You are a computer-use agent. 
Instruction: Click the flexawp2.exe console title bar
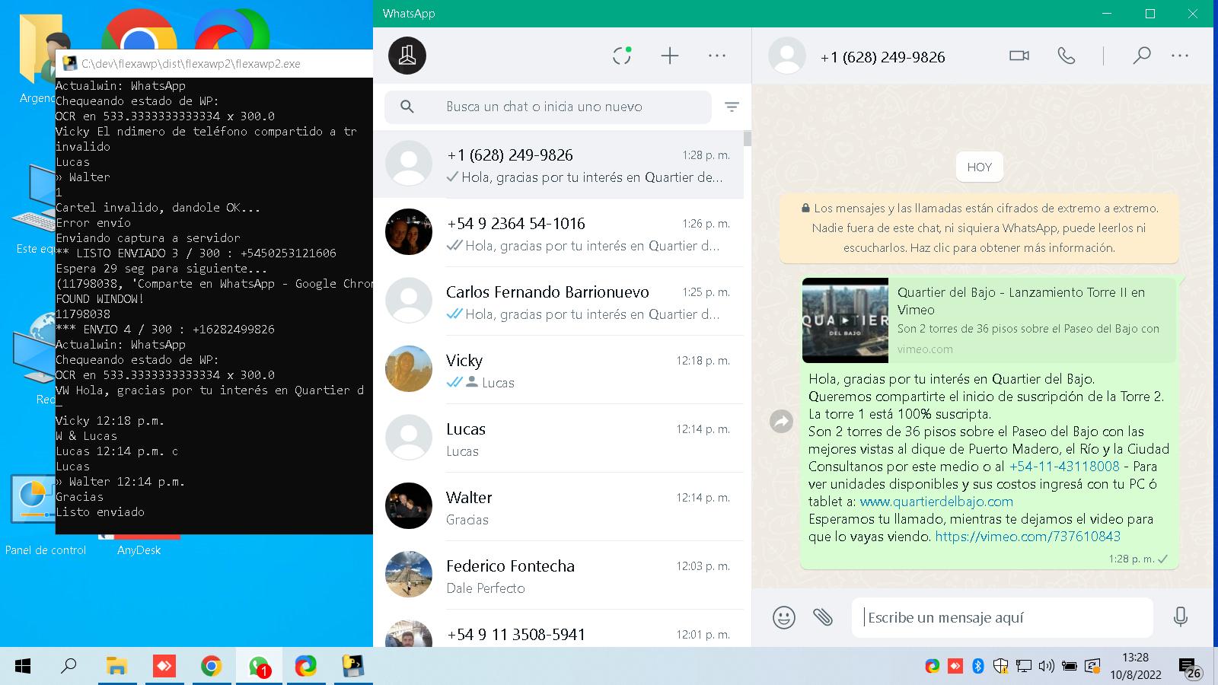[213, 64]
